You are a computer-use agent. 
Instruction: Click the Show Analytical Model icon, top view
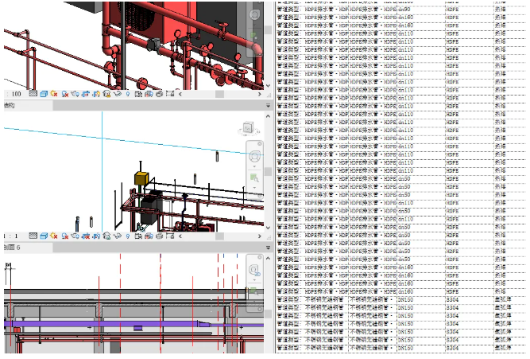point(149,94)
